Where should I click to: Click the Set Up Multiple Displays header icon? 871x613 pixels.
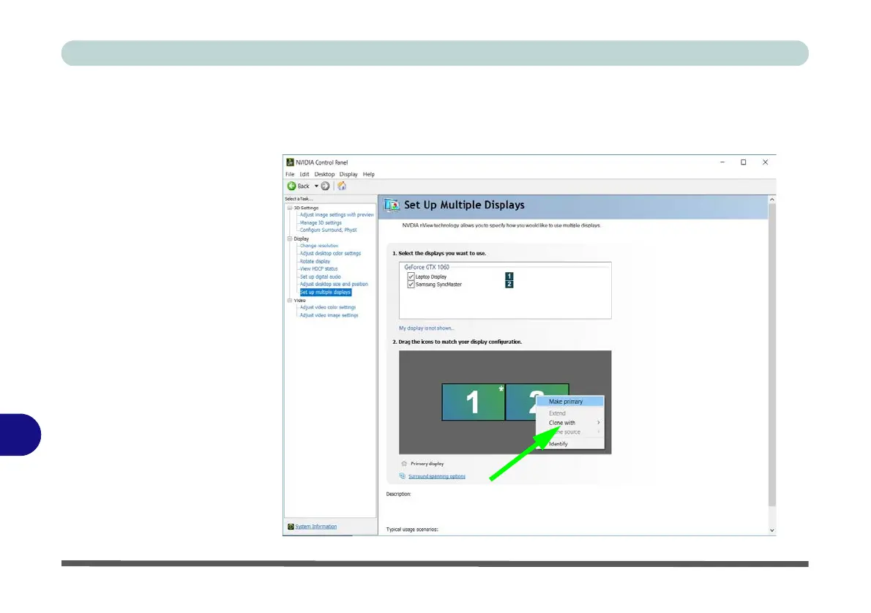[392, 205]
